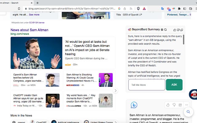Select the Artificial intelligence topic chip
Image resolution: width=197 pixels, height=123 pixels.
coord(66,122)
